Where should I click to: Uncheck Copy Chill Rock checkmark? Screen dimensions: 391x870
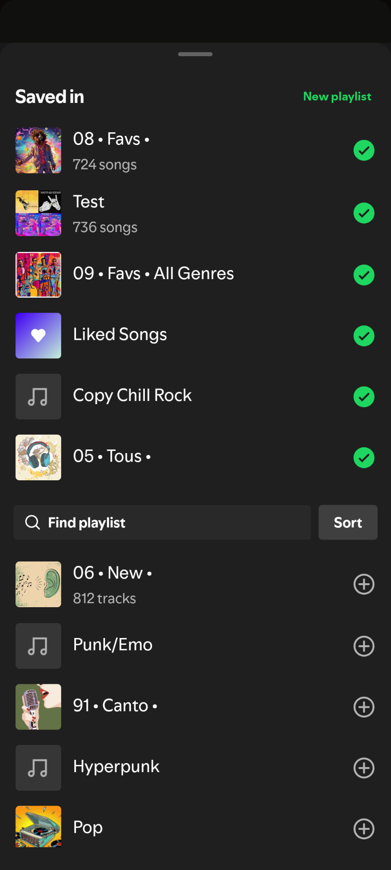coord(364,397)
